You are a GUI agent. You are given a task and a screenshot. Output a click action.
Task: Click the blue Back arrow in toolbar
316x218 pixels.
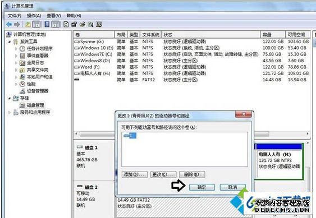(x=9, y=25)
